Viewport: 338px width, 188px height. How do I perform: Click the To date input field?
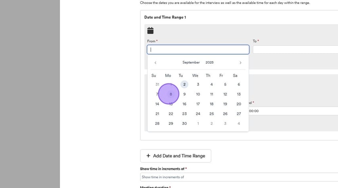coord(295,49)
